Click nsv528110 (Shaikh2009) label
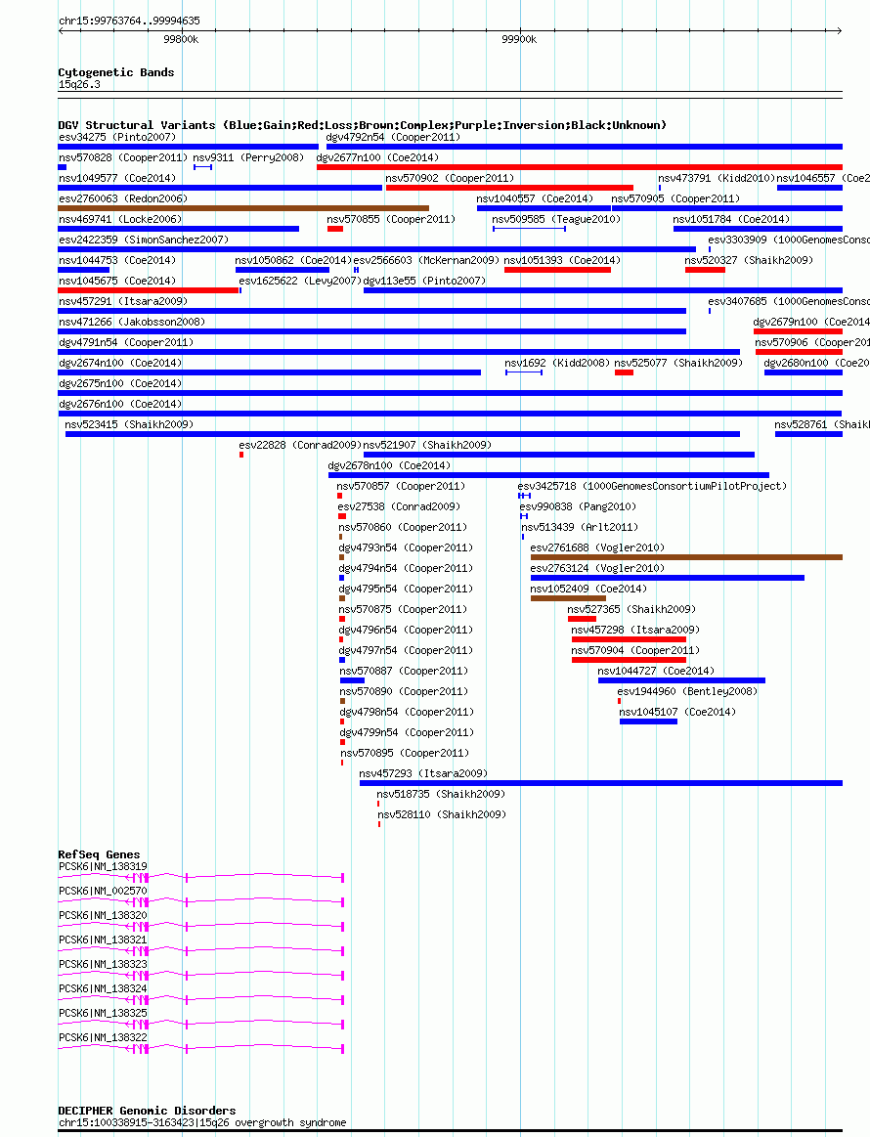Image resolution: width=870 pixels, height=1137 pixels. 442,814
